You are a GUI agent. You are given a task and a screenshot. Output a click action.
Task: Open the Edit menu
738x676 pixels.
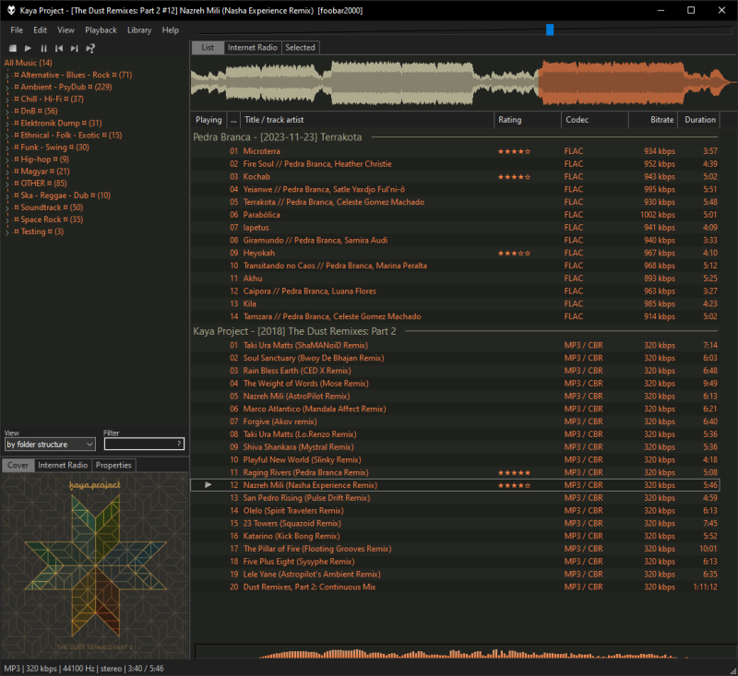tap(40, 30)
